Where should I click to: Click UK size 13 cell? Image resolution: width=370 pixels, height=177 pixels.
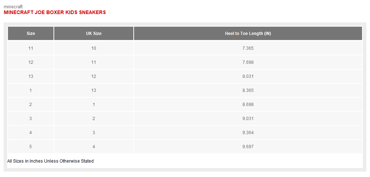pos(94,90)
